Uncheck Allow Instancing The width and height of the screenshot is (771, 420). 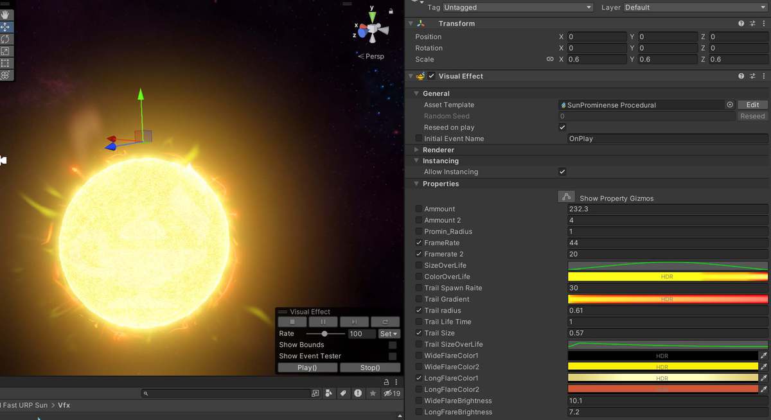[x=562, y=172]
